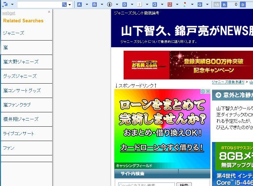Click the round grey circle toolbar icon
Screen dimensions: 253x186
[110, 4]
